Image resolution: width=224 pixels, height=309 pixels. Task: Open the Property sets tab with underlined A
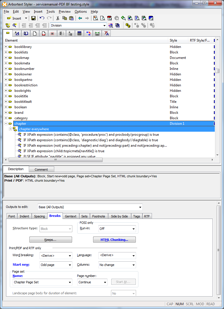pos(17,33)
